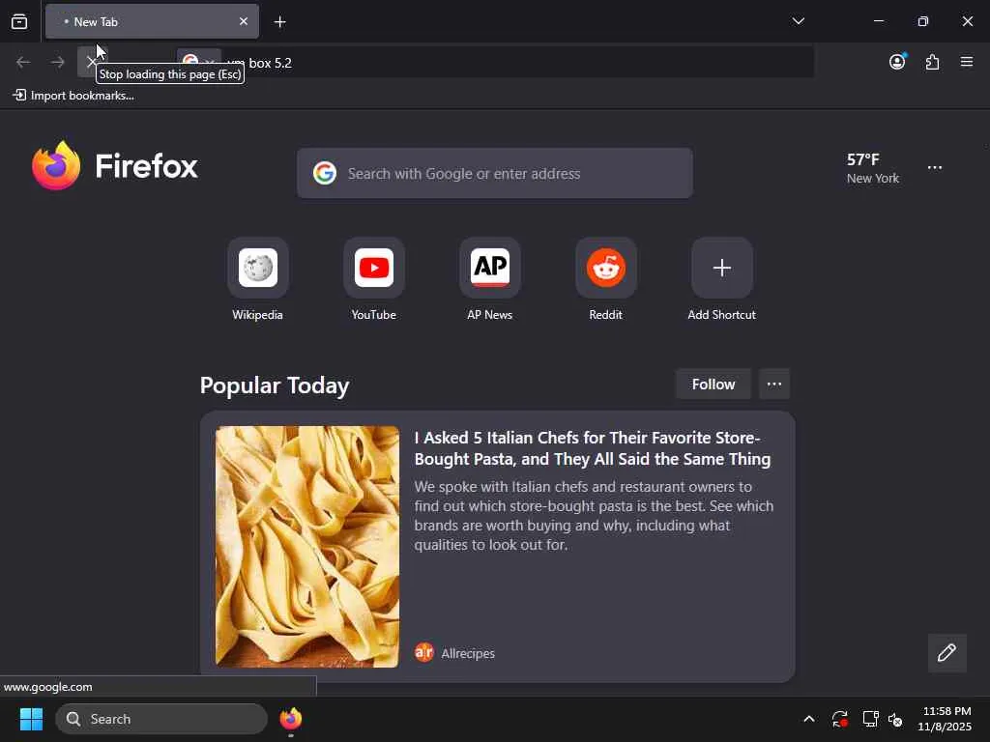Open the search engine selector in address bar

point(198,61)
